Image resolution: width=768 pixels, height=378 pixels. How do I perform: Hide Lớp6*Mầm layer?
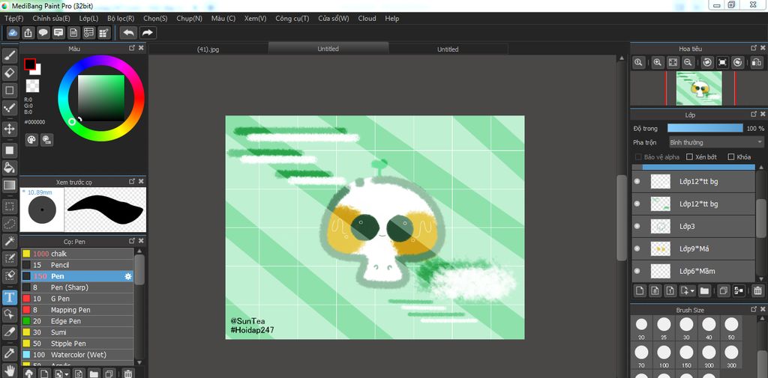(637, 271)
